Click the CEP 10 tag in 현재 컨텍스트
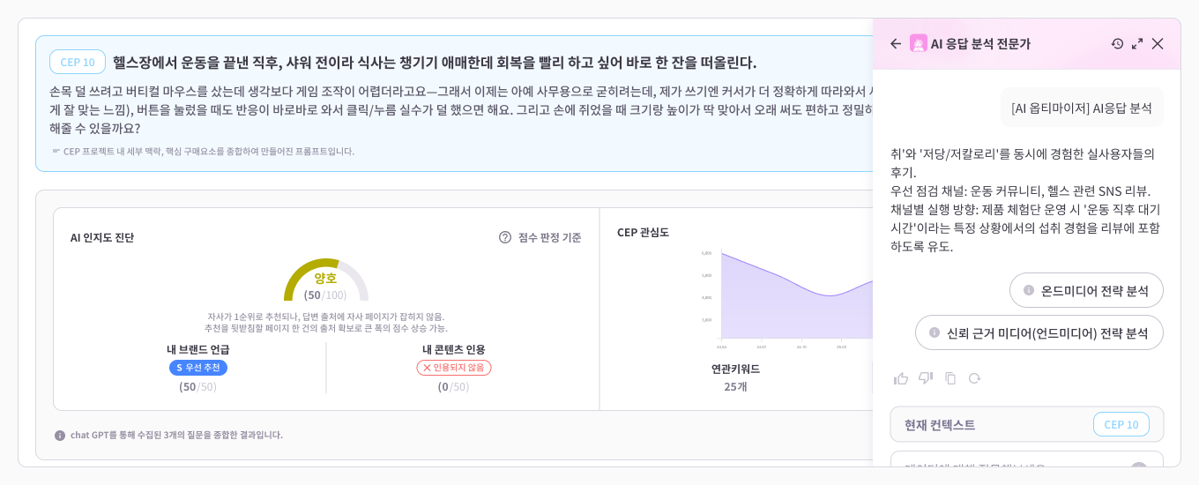 1121,424
